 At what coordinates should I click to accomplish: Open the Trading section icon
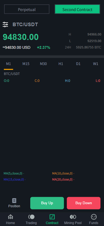pos(31,217)
